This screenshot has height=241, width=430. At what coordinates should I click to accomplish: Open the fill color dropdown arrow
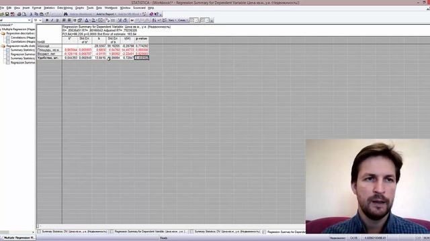point(97,20)
